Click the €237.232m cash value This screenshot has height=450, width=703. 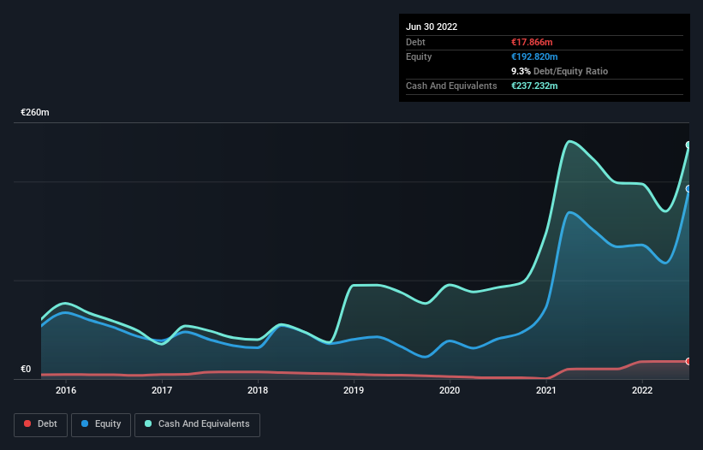[534, 86]
